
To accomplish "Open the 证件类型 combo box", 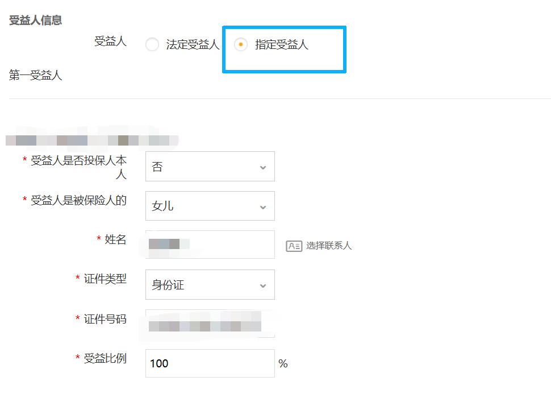I will [210, 284].
